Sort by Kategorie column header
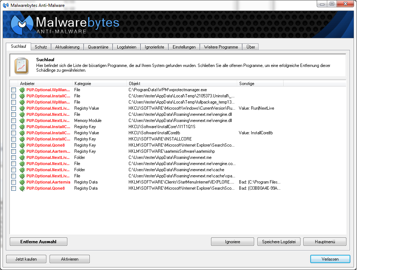The width and height of the screenshot is (417, 270). click(x=100, y=84)
